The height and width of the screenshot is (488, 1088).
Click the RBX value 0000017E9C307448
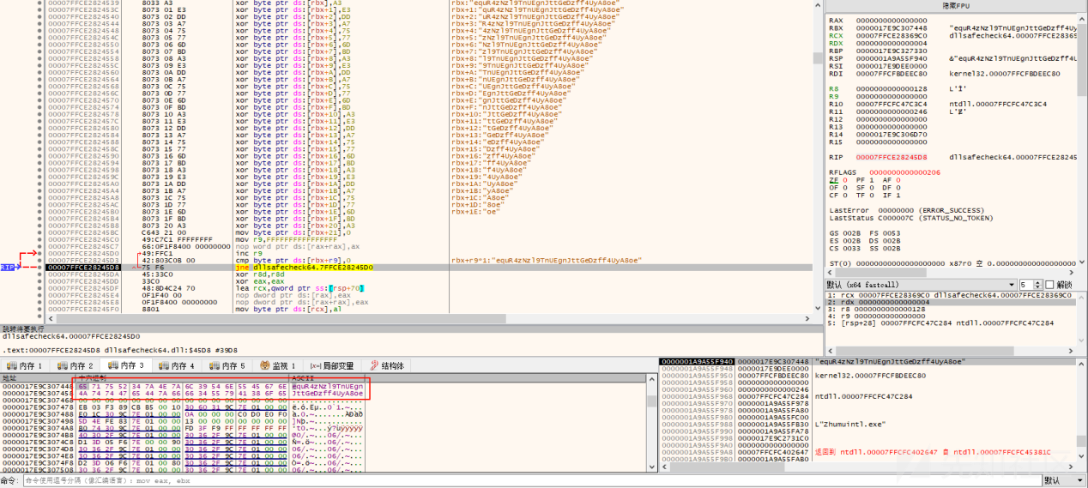point(892,27)
